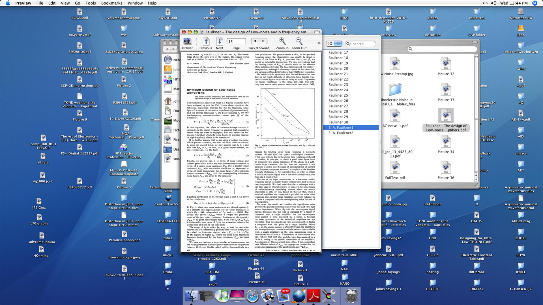Open the Preview application menu
Viewport: 543px width, 305px height.
23,3
